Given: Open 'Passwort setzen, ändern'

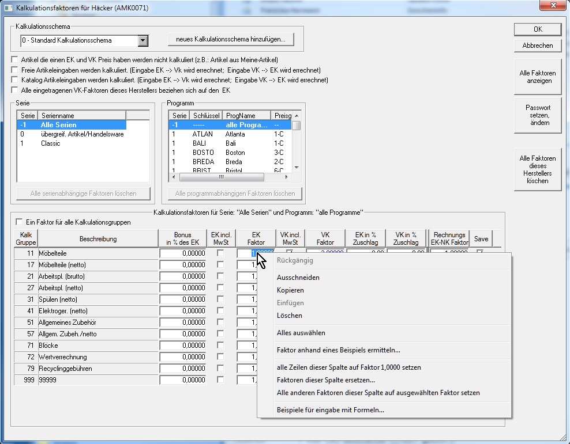Looking at the screenshot, I should (537, 115).
